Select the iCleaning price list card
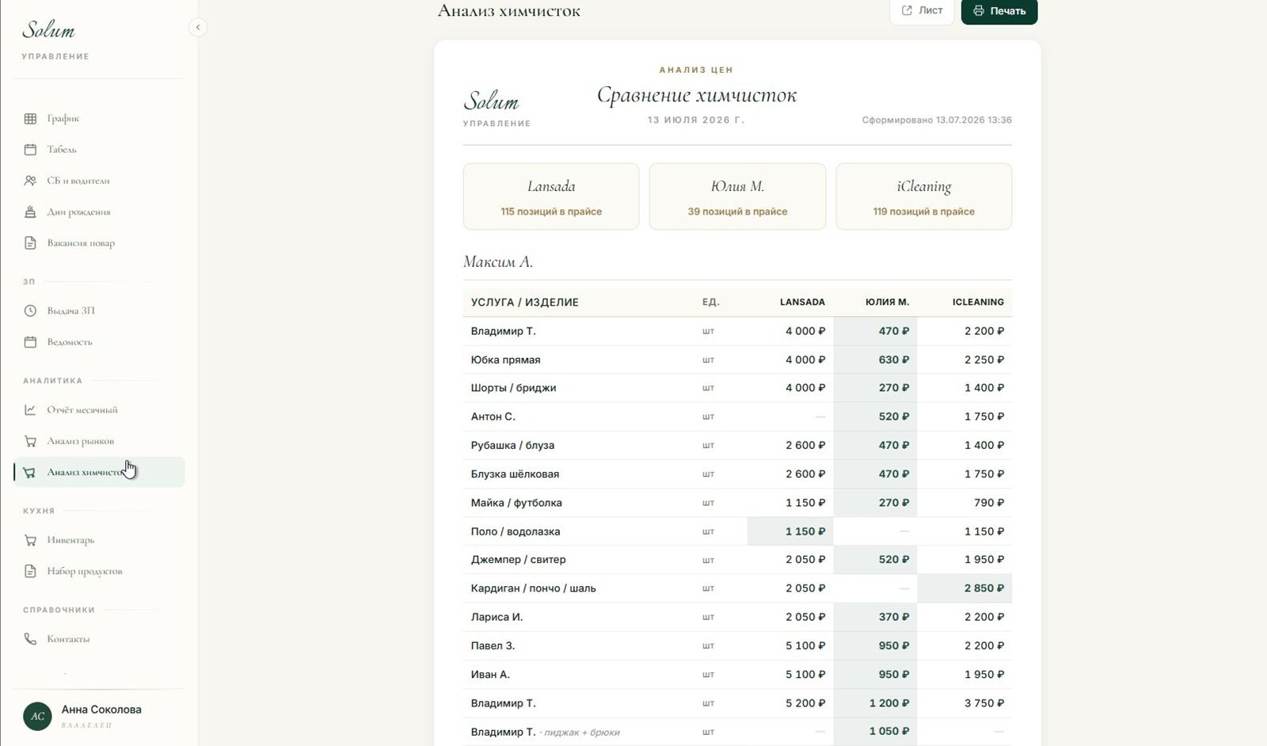Screen dimensions: 1267x746 click(924, 196)
